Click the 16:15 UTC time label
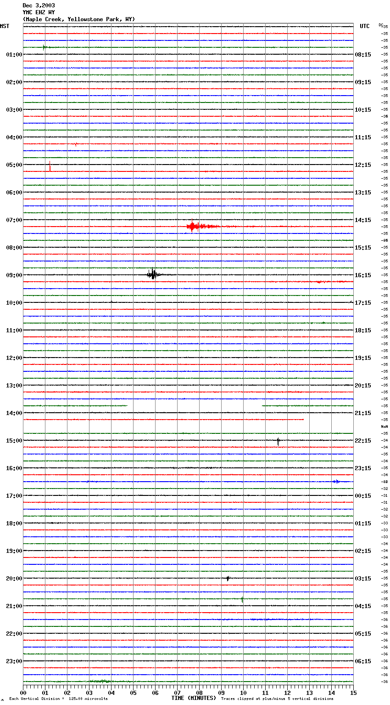The width and height of the screenshot is (390, 705). (363, 275)
